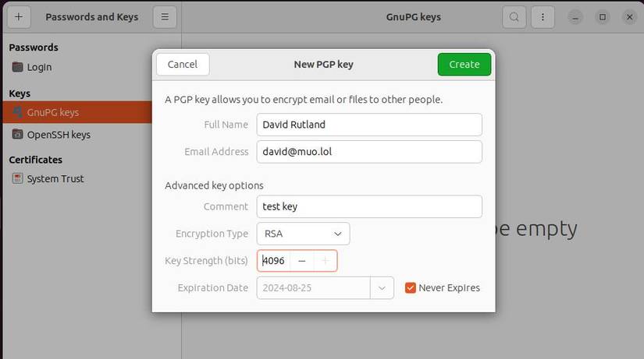This screenshot has height=359, width=644.
Task: Increase key strength with plus button
Action: tap(325, 261)
